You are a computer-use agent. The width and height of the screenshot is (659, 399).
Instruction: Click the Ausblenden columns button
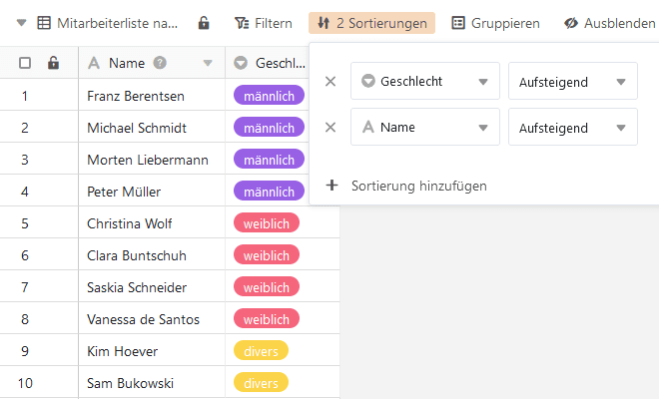click(609, 23)
